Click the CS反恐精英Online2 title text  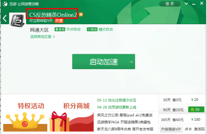[53, 15]
